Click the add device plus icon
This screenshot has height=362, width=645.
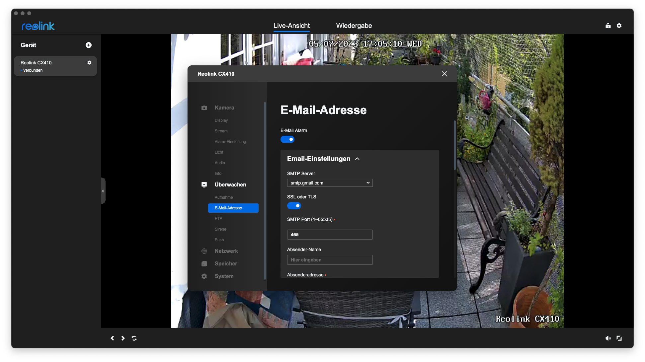pyautogui.click(x=89, y=45)
